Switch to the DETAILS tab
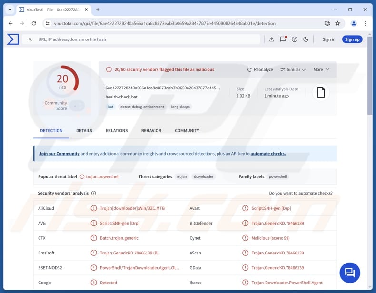The height and width of the screenshot is (293, 376). coord(84,131)
